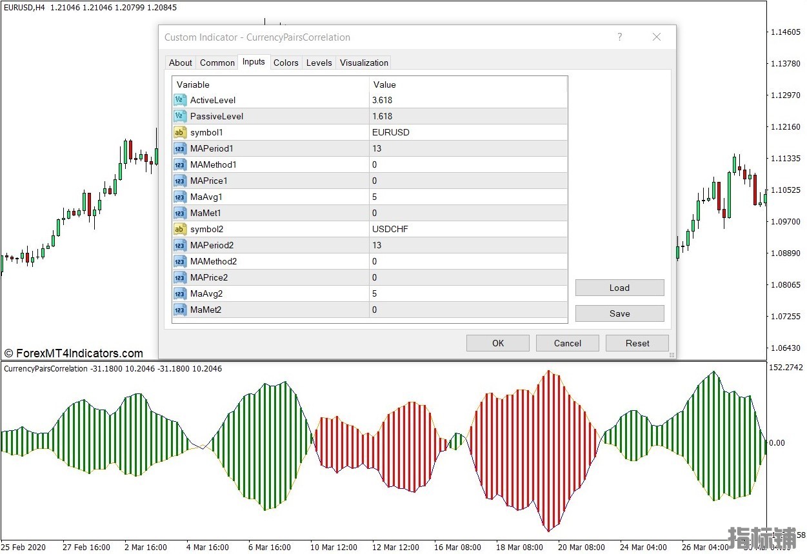Screen dimensions: 807x554
Task: Click the Load button
Action: click(619, 288)
